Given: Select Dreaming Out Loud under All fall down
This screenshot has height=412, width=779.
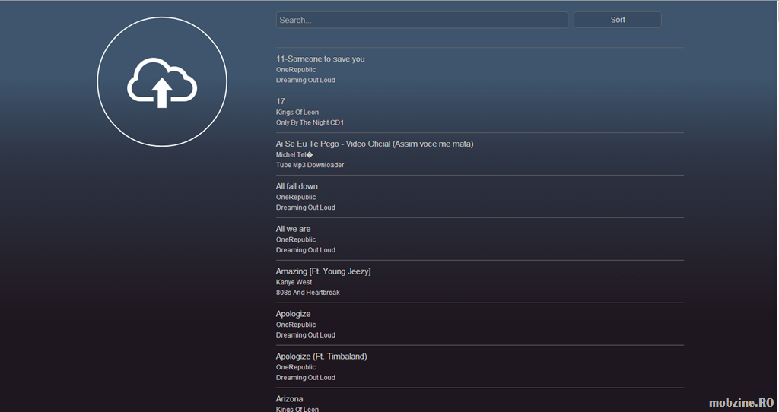Looking at the screenshot, I should pos(306,208).
